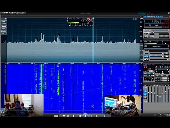Adjust the Tune Pwr slider

(160, 32)
